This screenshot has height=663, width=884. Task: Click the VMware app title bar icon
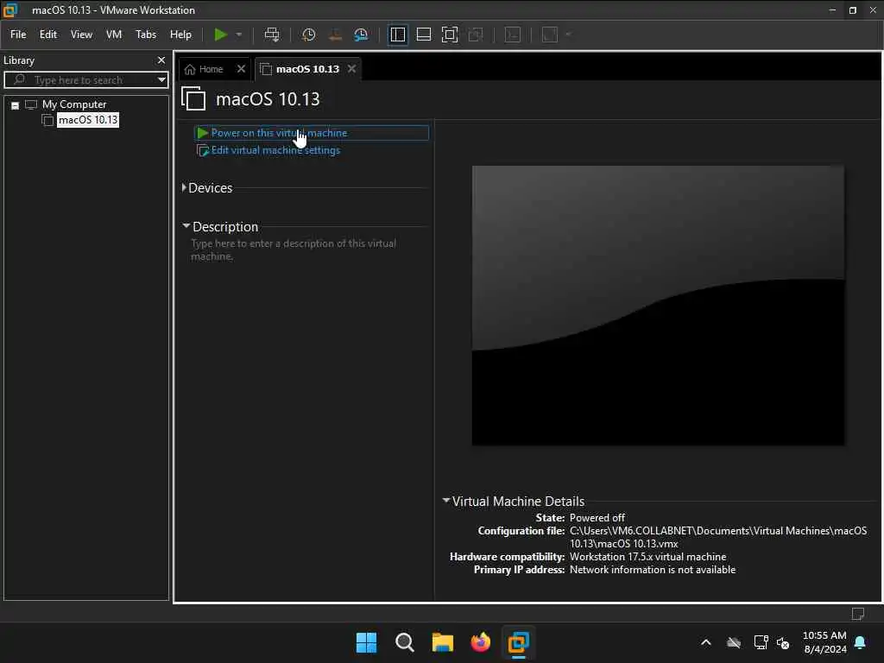10,10
